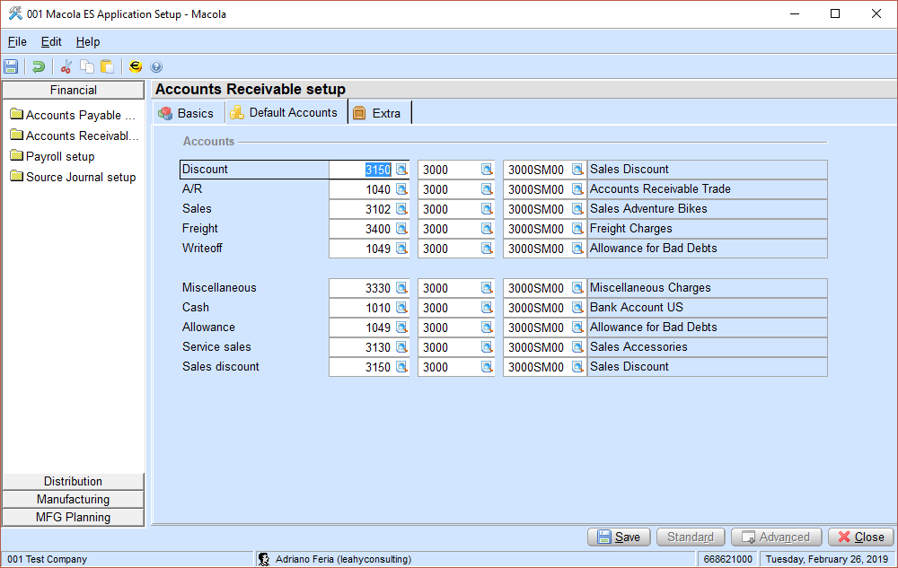Screen dimensions: 898x568
Task: Click the green Undo toolbar icon
Action: [39, 66]
